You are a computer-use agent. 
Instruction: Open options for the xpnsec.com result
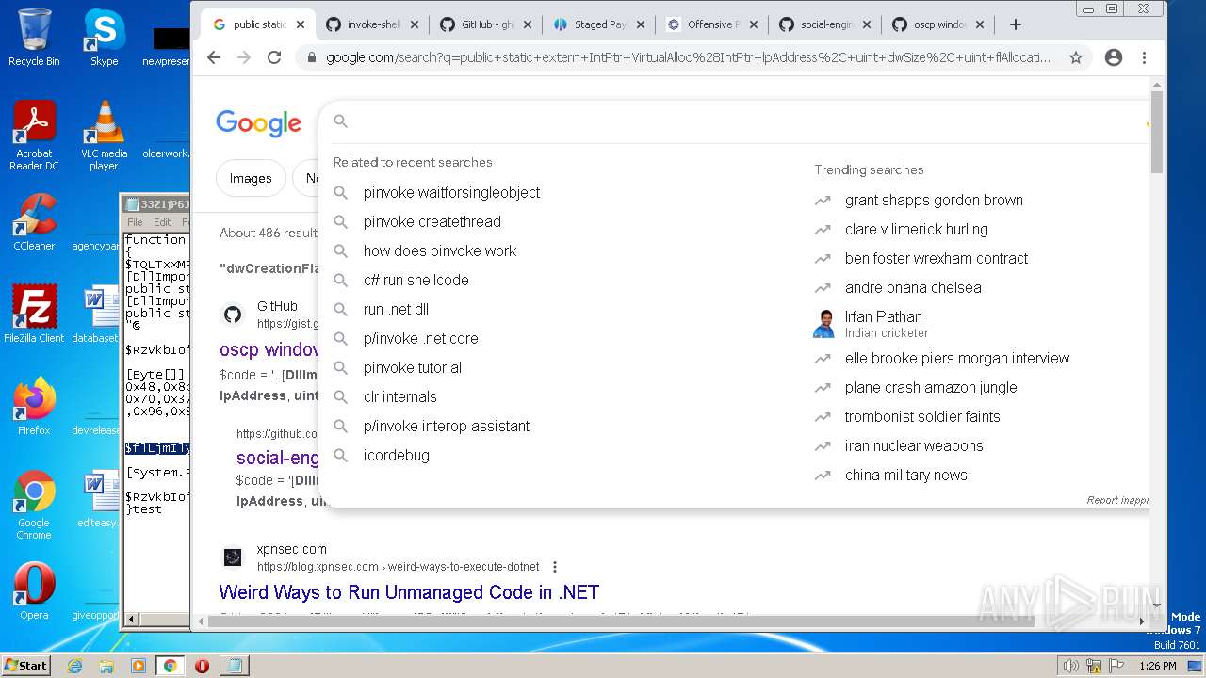pos(555,567)
